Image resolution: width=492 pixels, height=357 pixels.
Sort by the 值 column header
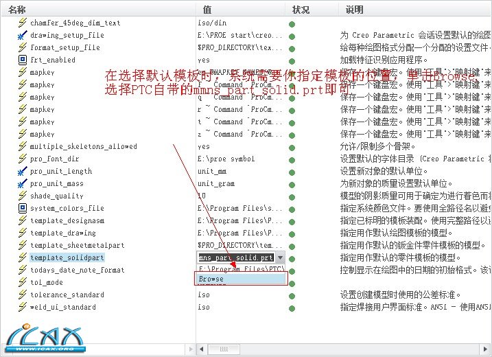pyautogui.click(x=207, y=10)
